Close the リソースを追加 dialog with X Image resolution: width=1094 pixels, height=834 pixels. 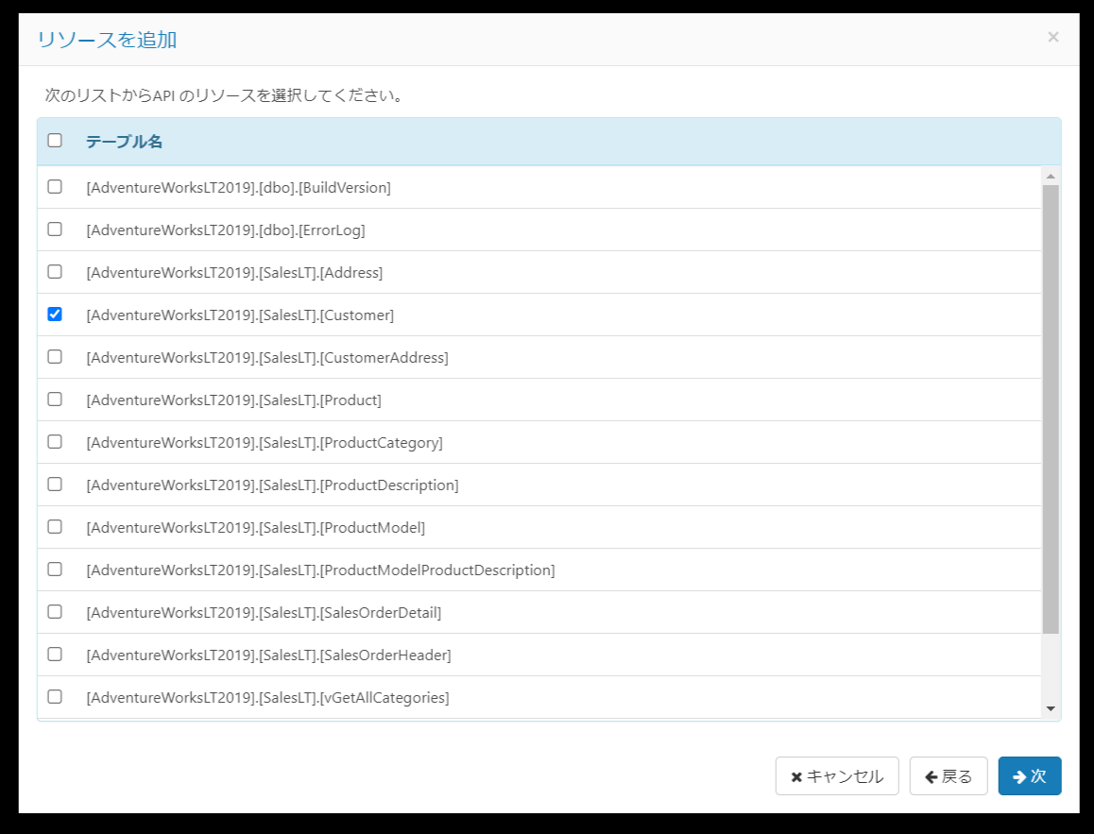[x=1052, y=37]
